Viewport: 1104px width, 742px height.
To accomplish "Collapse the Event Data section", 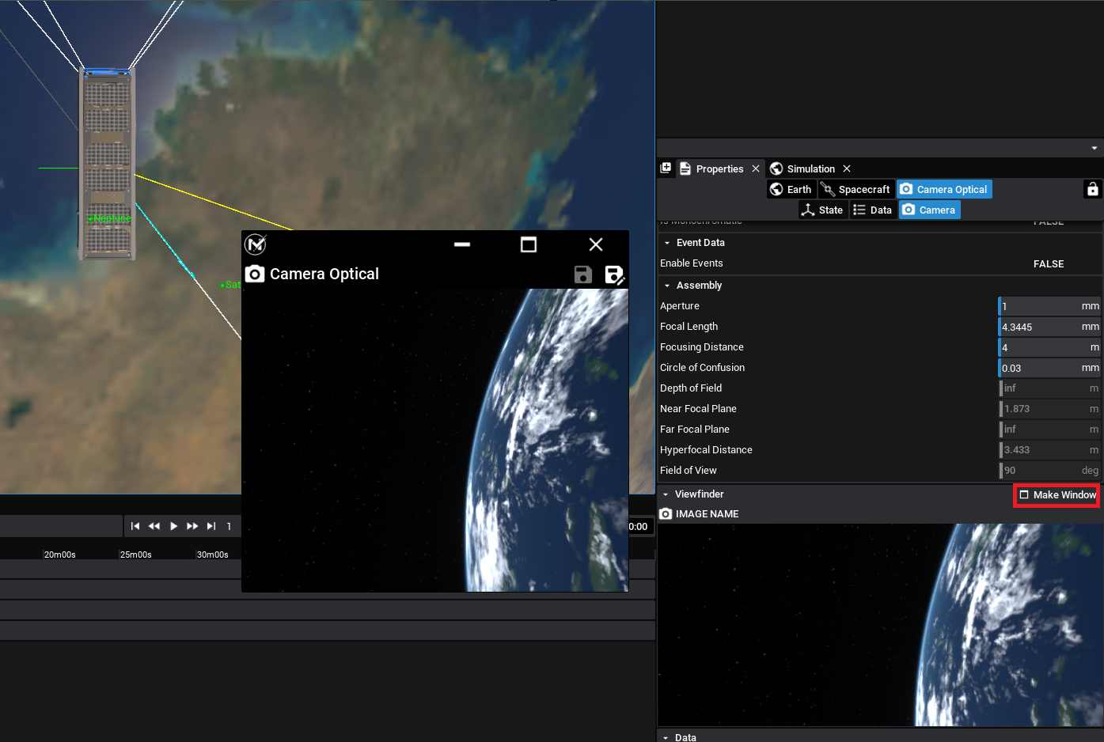I will (x=667, y=243).
